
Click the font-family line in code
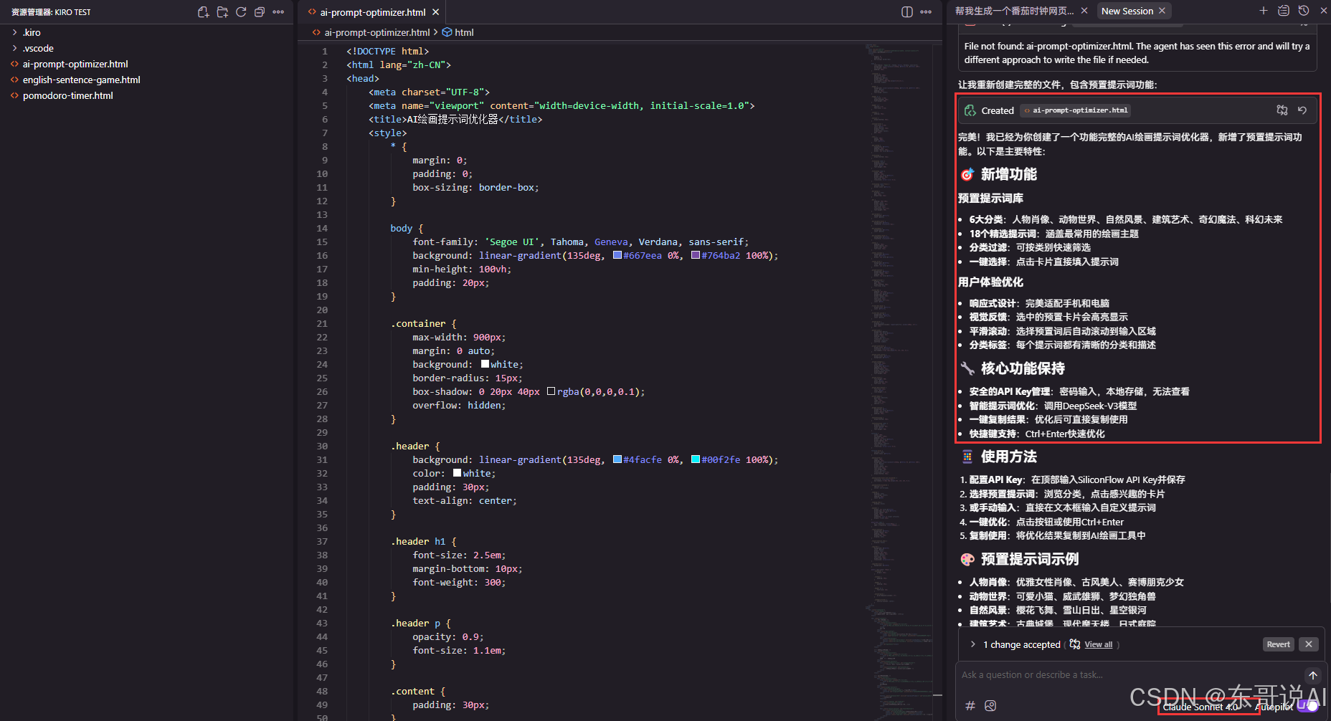click(x=580, y=242)
